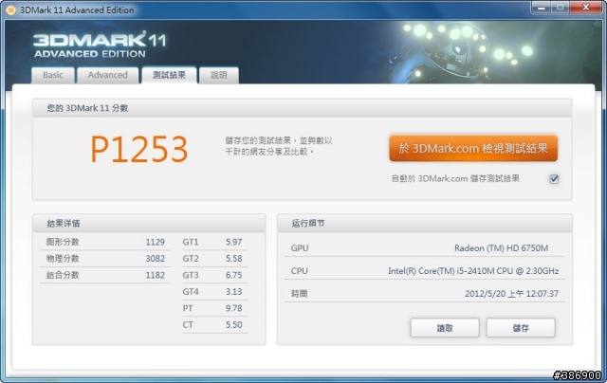
Task: Select the 圖形分數 value 1129
Action: click(x=156, y=242)
